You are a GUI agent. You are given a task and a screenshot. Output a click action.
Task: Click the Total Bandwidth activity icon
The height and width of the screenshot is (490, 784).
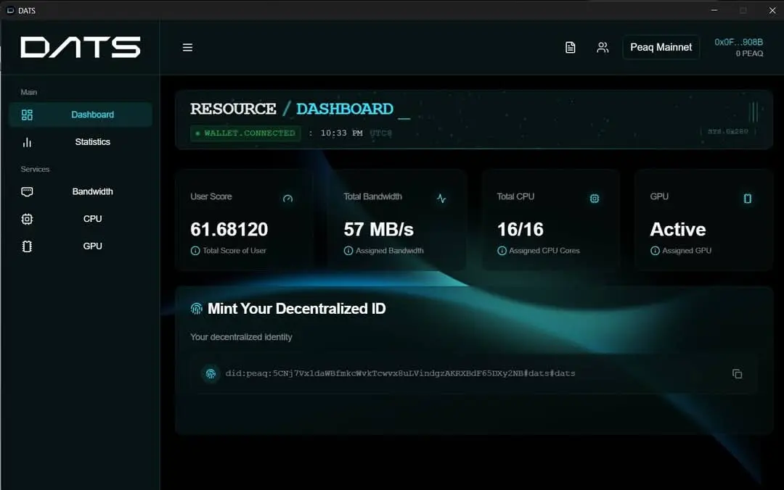[x=441, y=199]
